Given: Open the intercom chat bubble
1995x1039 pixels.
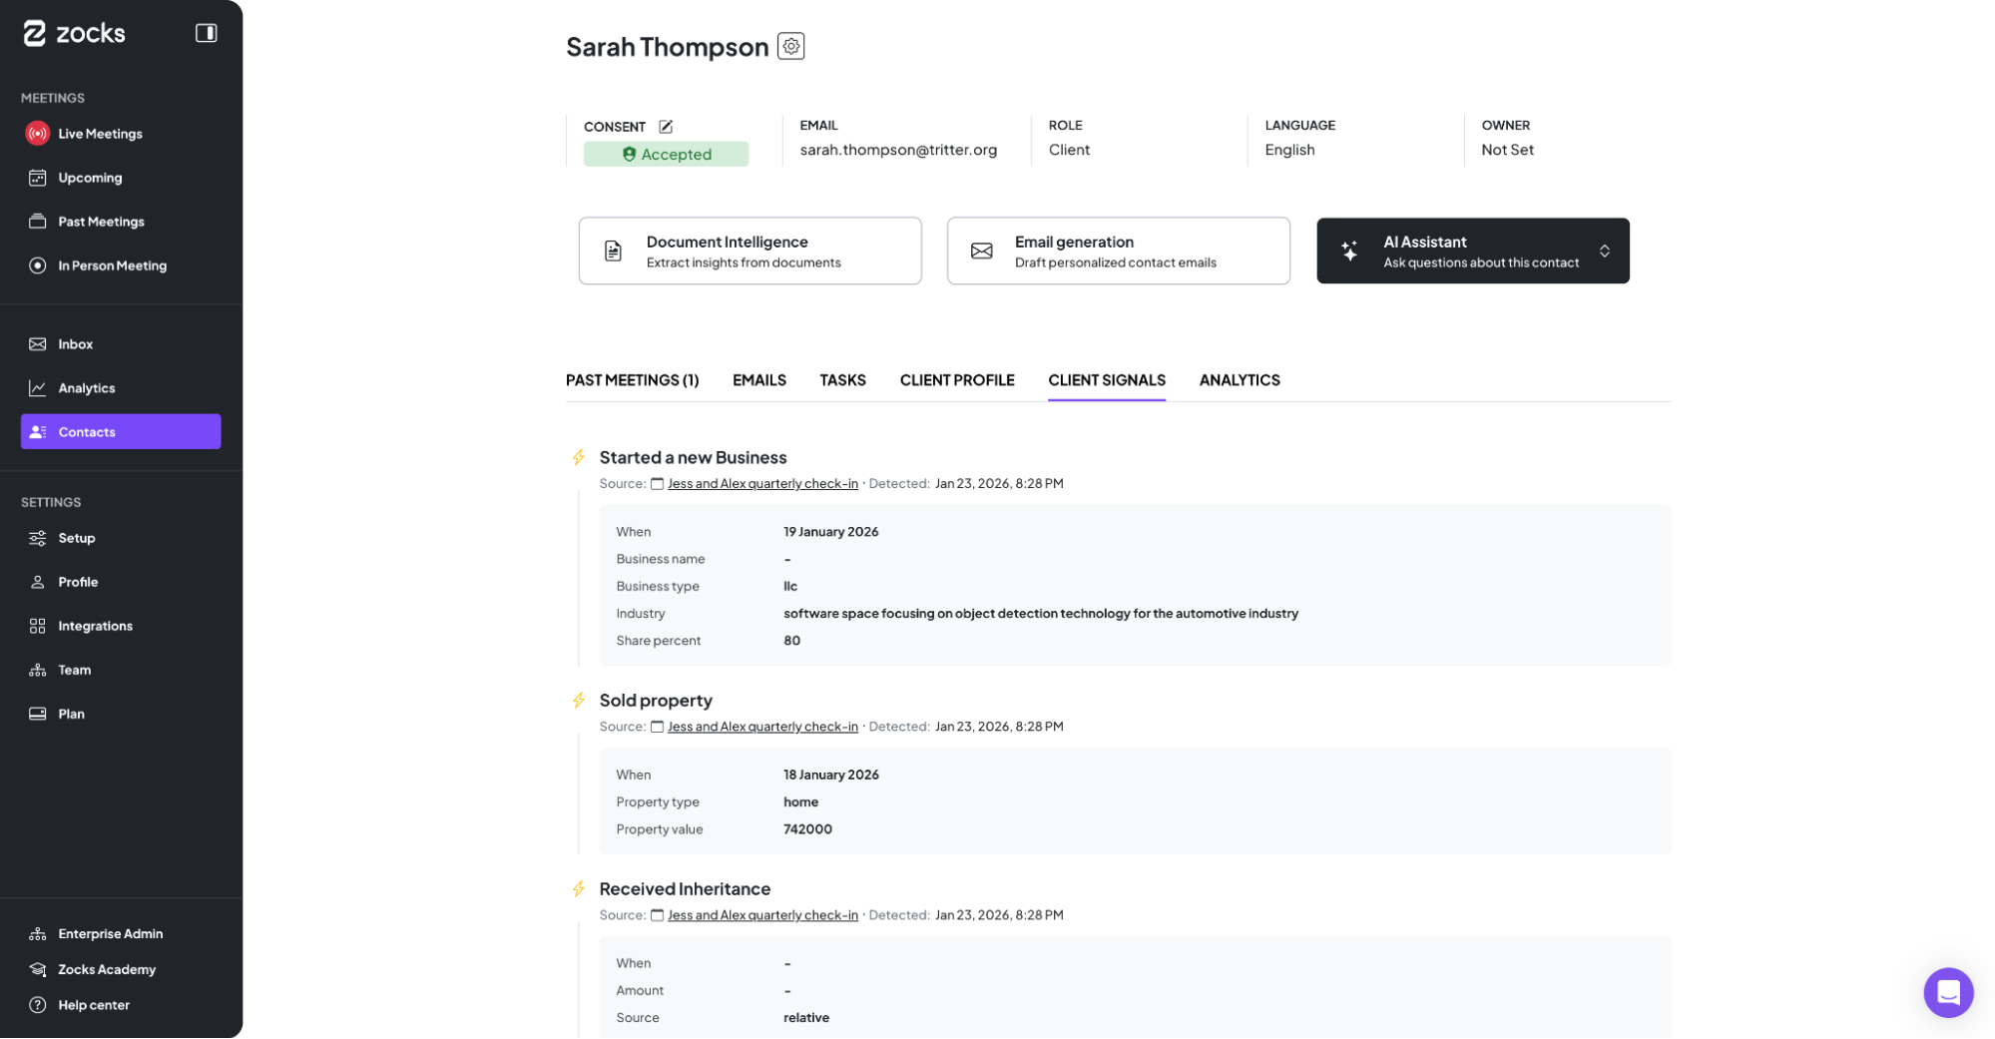Looking at the screenshot, I should pyautogui.click(x=1947, y=992).
